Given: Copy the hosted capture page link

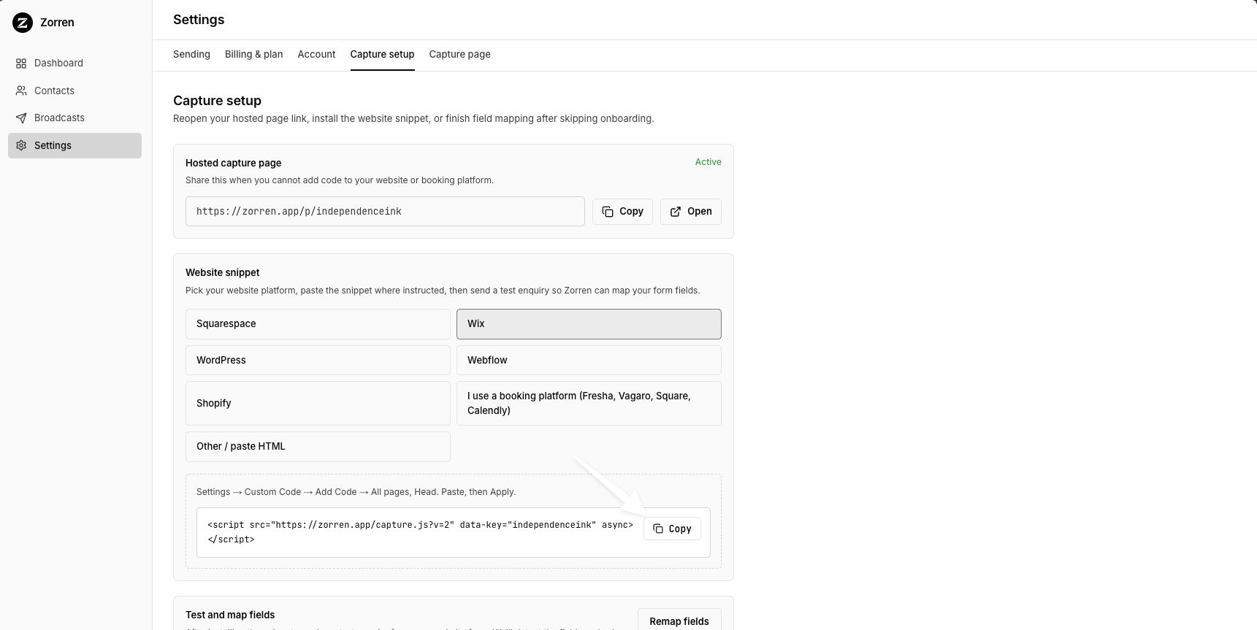Looking at the screenshot, I should pos(622,212).
